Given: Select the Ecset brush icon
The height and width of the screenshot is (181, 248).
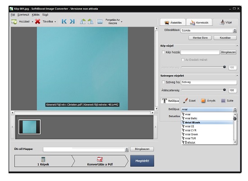Looking at the screenshot, I should pos(185,100).
